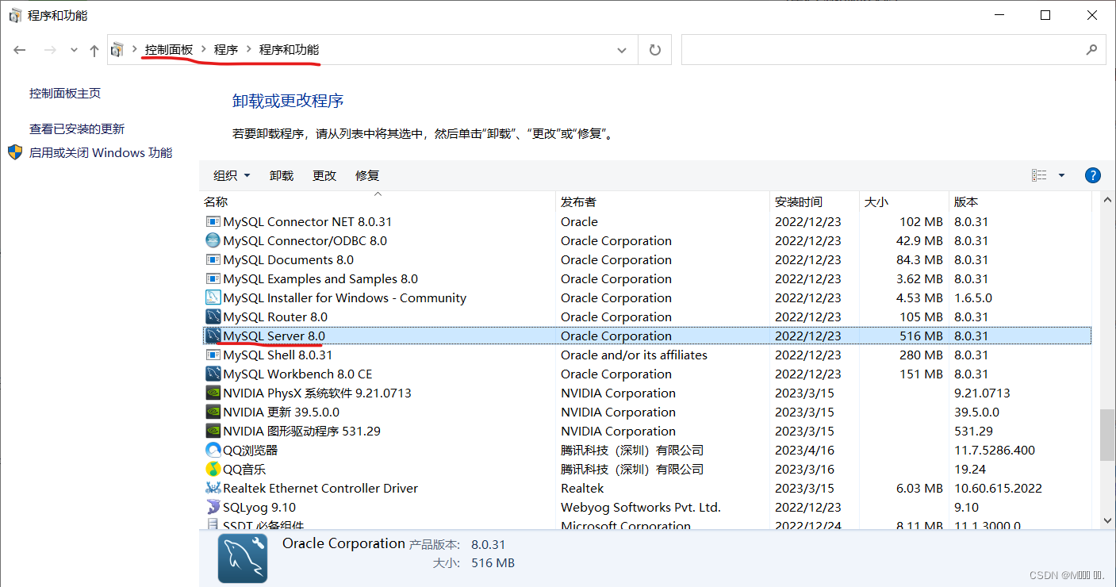Click the MySQL Documents 8.0 icon
Image resolution: width=1116 pixels, height=587 pixels.
click(x=213, y=259)
